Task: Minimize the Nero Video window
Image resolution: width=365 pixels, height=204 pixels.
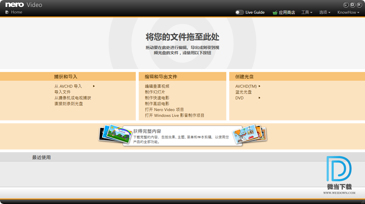Action: pyautogui.click(x=346, y=5)
